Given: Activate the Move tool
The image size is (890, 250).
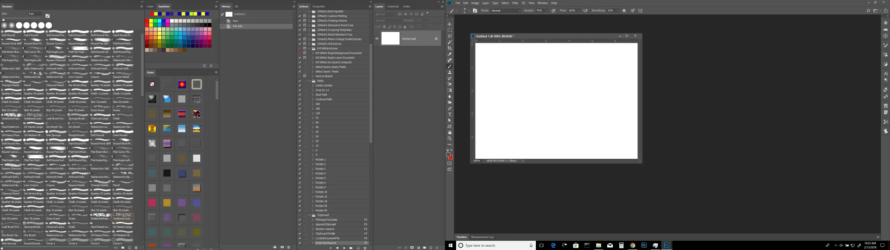Looking at the screenshot, I should 449,24.
